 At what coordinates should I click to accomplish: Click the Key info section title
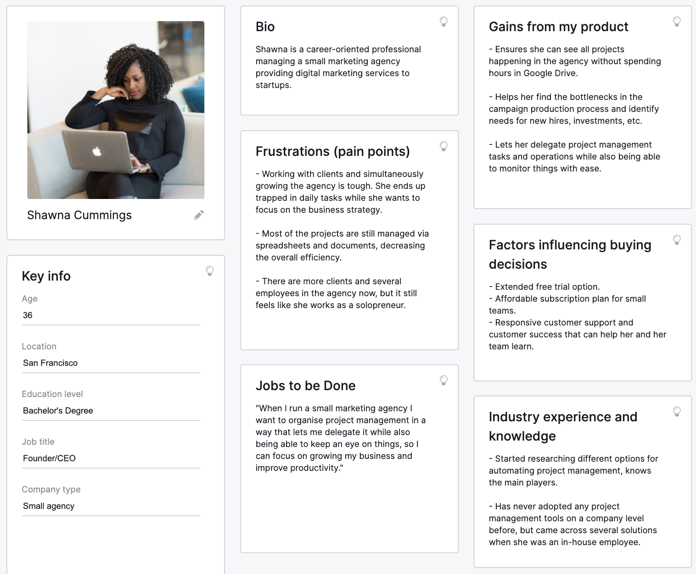[46, 276]
